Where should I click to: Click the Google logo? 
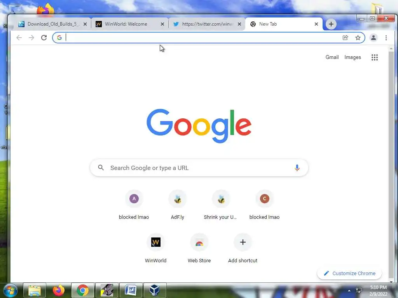coord(199,126)
